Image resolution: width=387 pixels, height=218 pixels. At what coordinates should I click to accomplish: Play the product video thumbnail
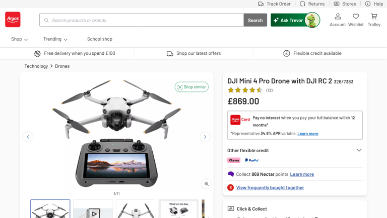(x=93, y=209)
